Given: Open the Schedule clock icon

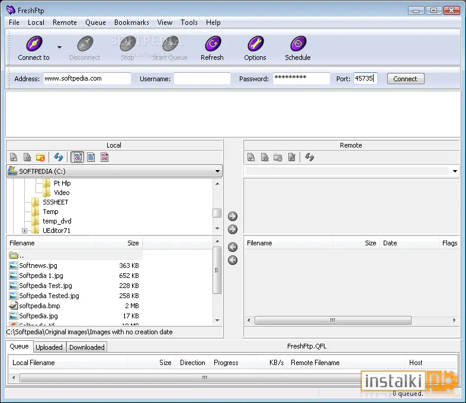Looking at the screenshot, I should click(298, 44).
